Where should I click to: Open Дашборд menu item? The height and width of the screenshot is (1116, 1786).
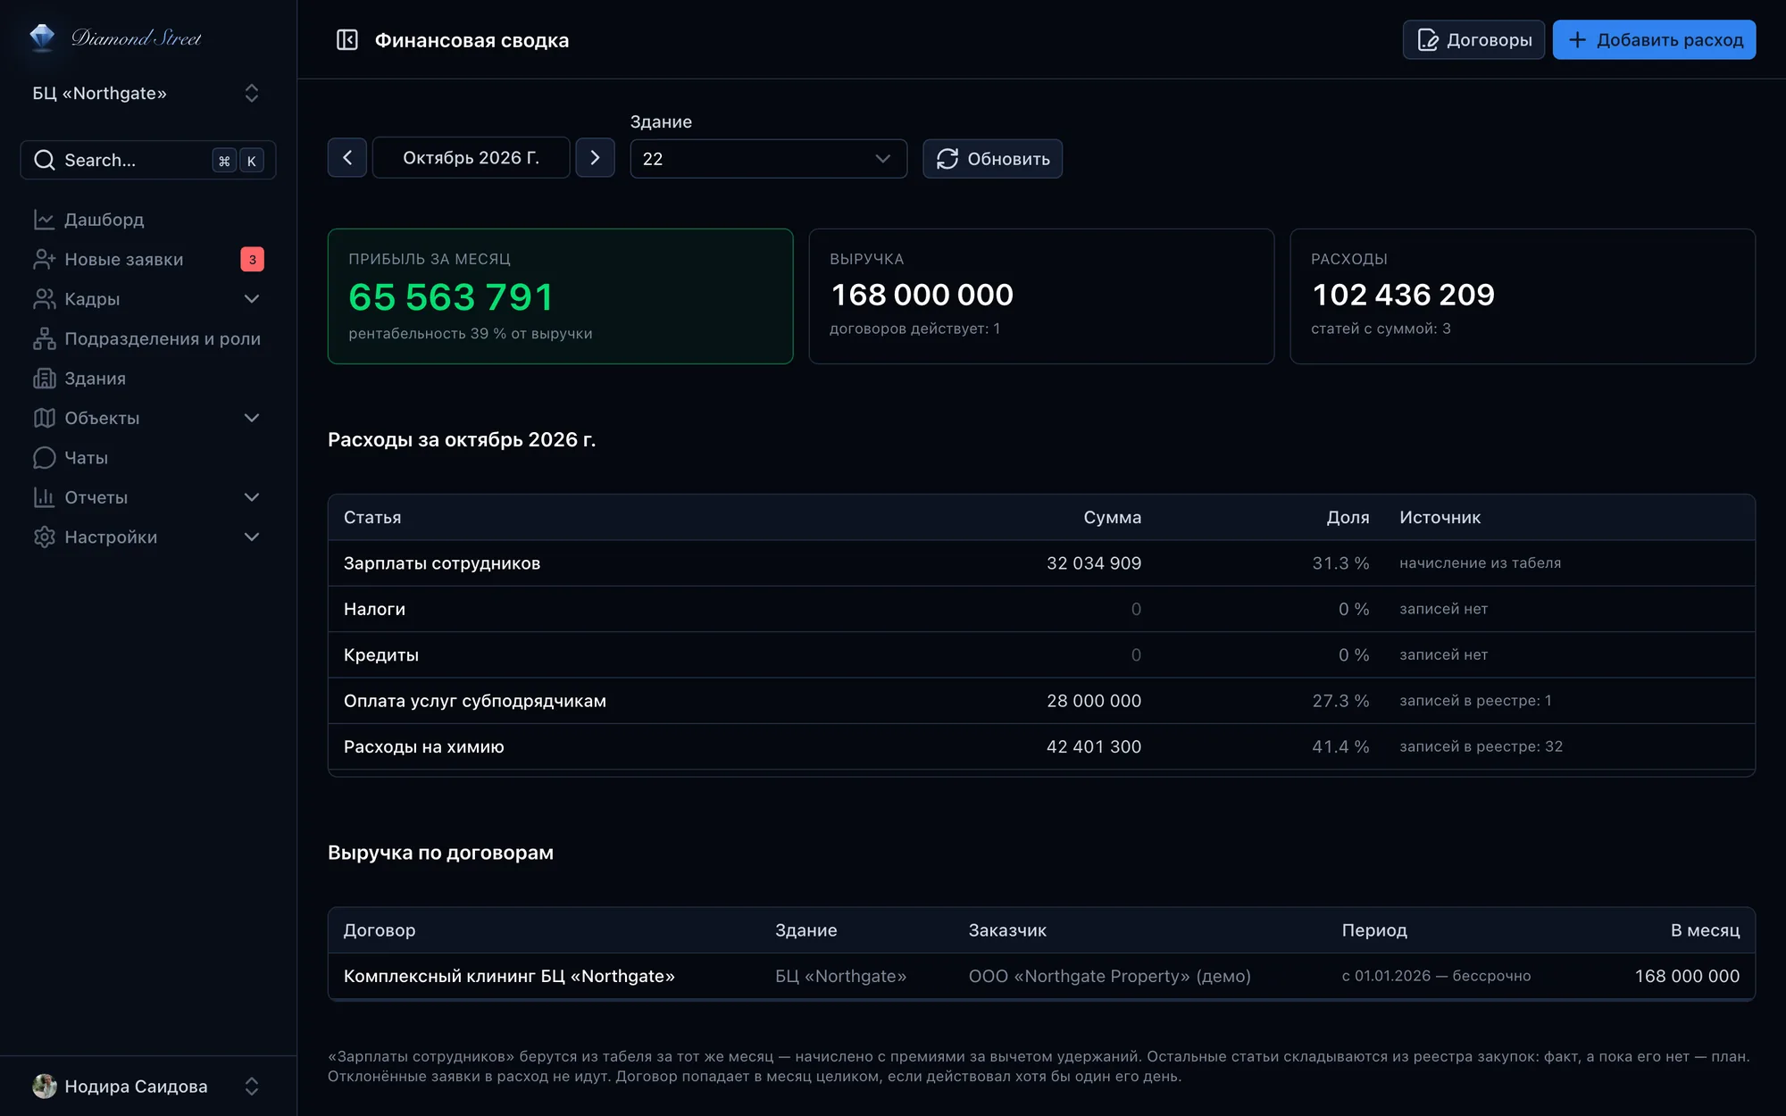coord(147,220)
